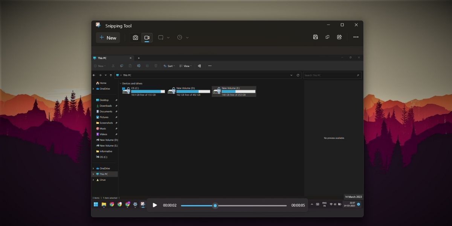Image resolution: width=452 pixels, height=226 pixels.
Task: Launch Settings from the taskbar
Action: [135, 205]
